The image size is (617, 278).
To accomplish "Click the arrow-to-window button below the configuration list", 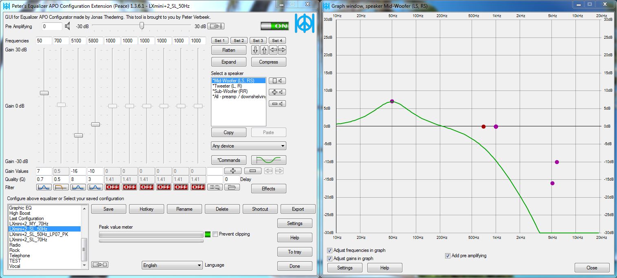I will click(x=100, y=265).
